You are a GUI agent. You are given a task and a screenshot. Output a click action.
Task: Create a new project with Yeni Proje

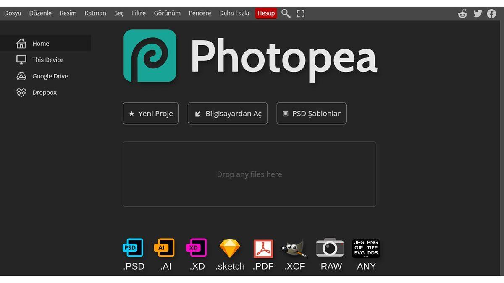click(x=151, y=114)
